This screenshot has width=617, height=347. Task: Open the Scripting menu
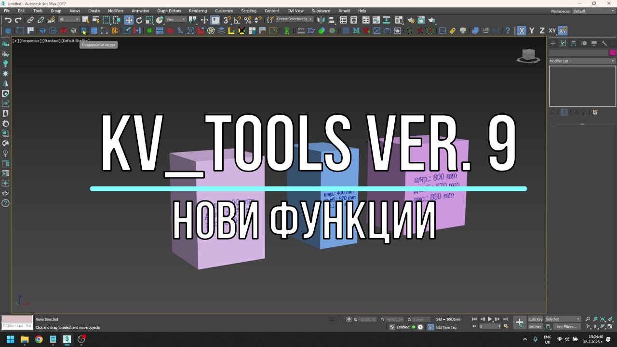[249, 11]
